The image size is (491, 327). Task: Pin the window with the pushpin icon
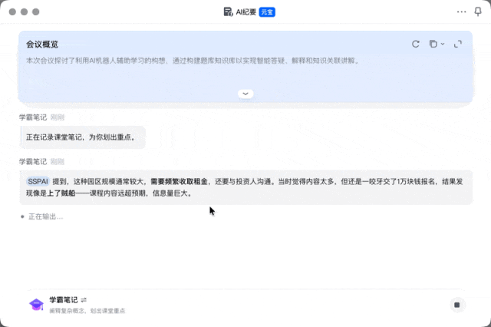click(x=478, y=12)
